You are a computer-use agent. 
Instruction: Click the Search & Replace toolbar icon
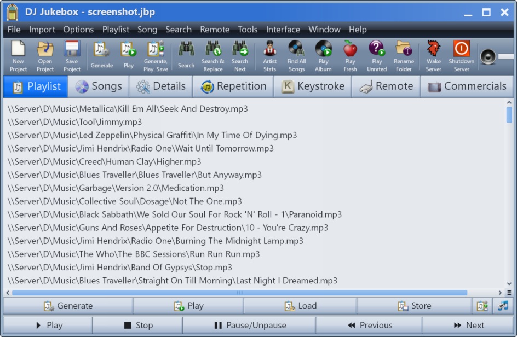213,55
